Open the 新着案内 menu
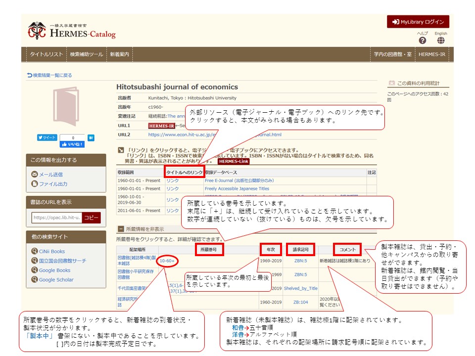475x356 pixels. pyautogui.click(x=119, y=54)
